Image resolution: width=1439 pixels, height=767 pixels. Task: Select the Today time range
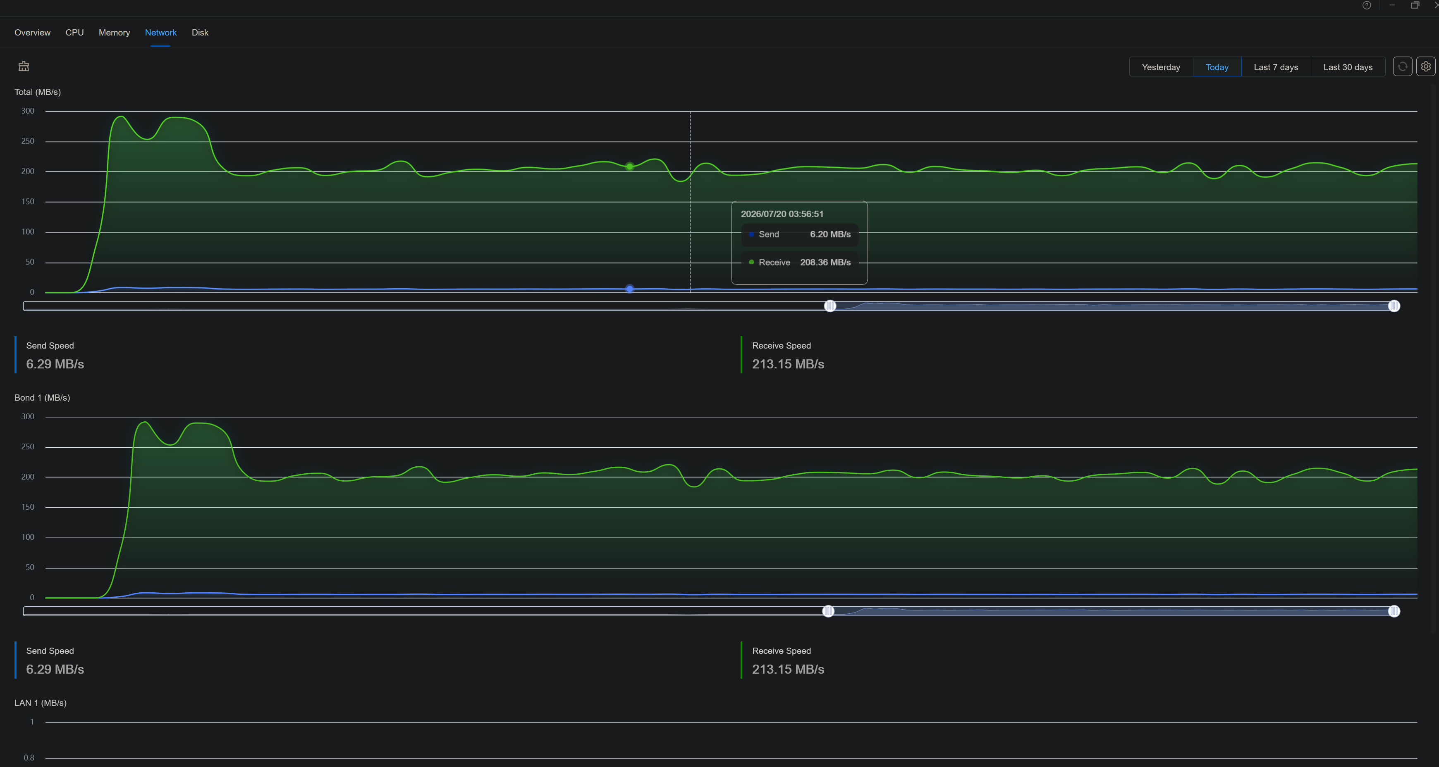1217,67
